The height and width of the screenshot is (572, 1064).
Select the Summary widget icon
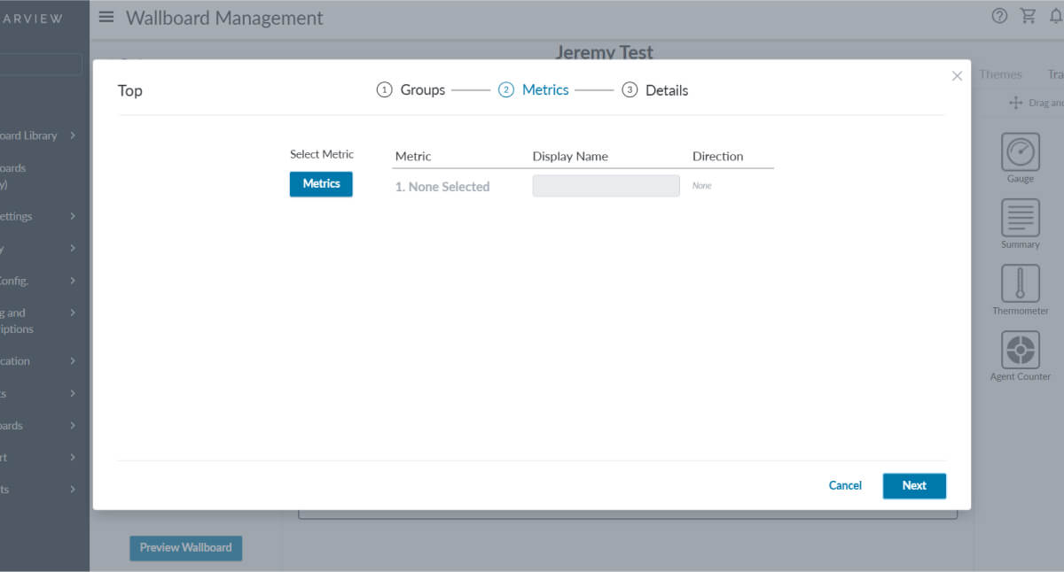[1020, 218]
